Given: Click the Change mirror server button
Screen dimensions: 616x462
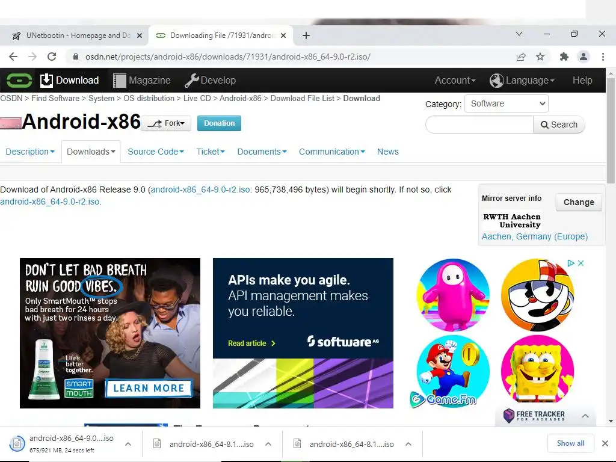Looking at the screenshot, I should click(x=579, y=202).
